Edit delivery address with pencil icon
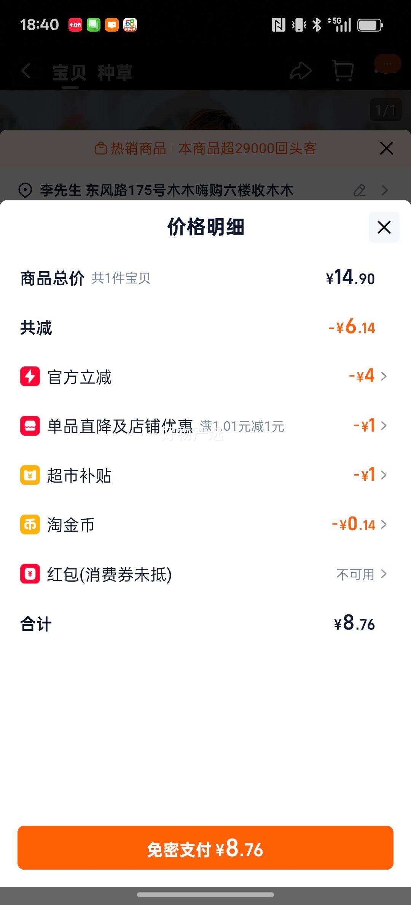Image resolution: width=411 pixels, height=905 pixels. tap(359, 190)
